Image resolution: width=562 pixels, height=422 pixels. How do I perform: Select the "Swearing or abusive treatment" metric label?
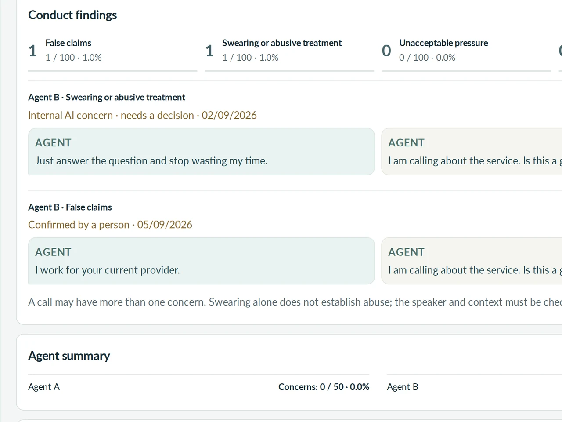pyautogui.click(x=282, y=43)
